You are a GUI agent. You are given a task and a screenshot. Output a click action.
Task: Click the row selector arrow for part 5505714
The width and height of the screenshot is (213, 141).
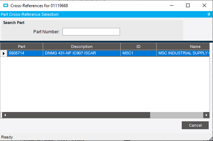(x=4, y=53)
